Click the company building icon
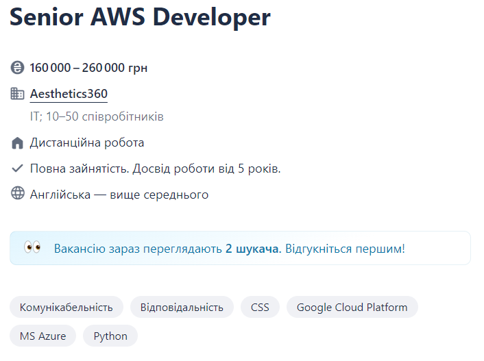 (18, 94)
